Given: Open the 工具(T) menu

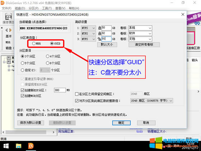Looking at the screenshot, I should coord(47,8).
